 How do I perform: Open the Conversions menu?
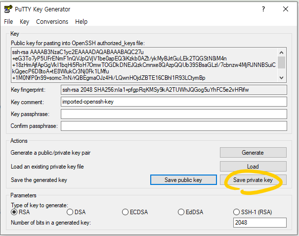[x=52, y=22]
